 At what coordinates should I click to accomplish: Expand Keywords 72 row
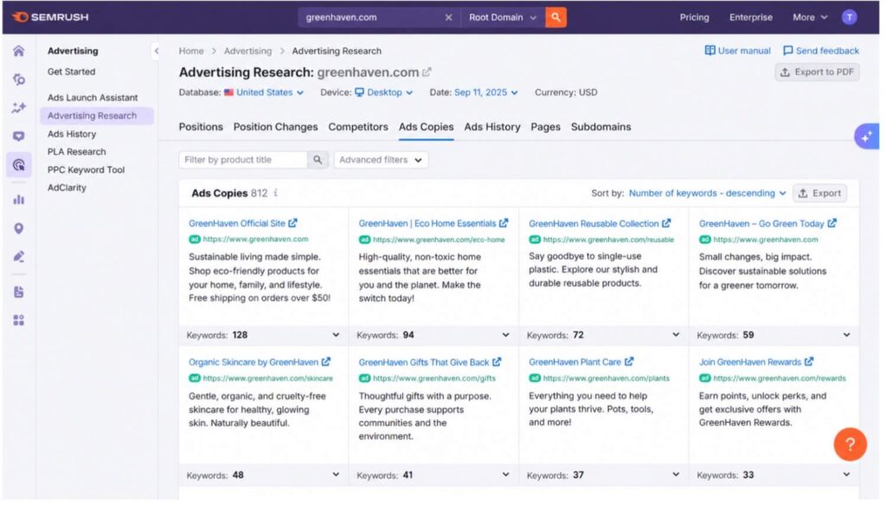(603, 335)
